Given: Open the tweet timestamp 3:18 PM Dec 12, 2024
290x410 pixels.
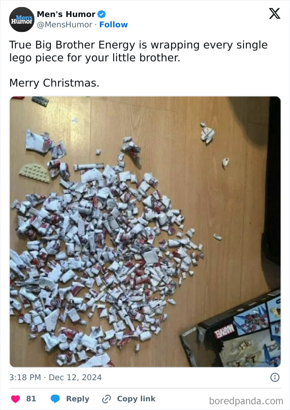Looking at the screenshot, I should click(x=56, y=377).
